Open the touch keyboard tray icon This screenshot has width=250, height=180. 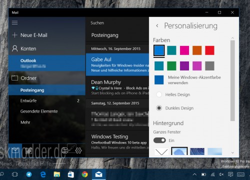[x=240, y=174]
